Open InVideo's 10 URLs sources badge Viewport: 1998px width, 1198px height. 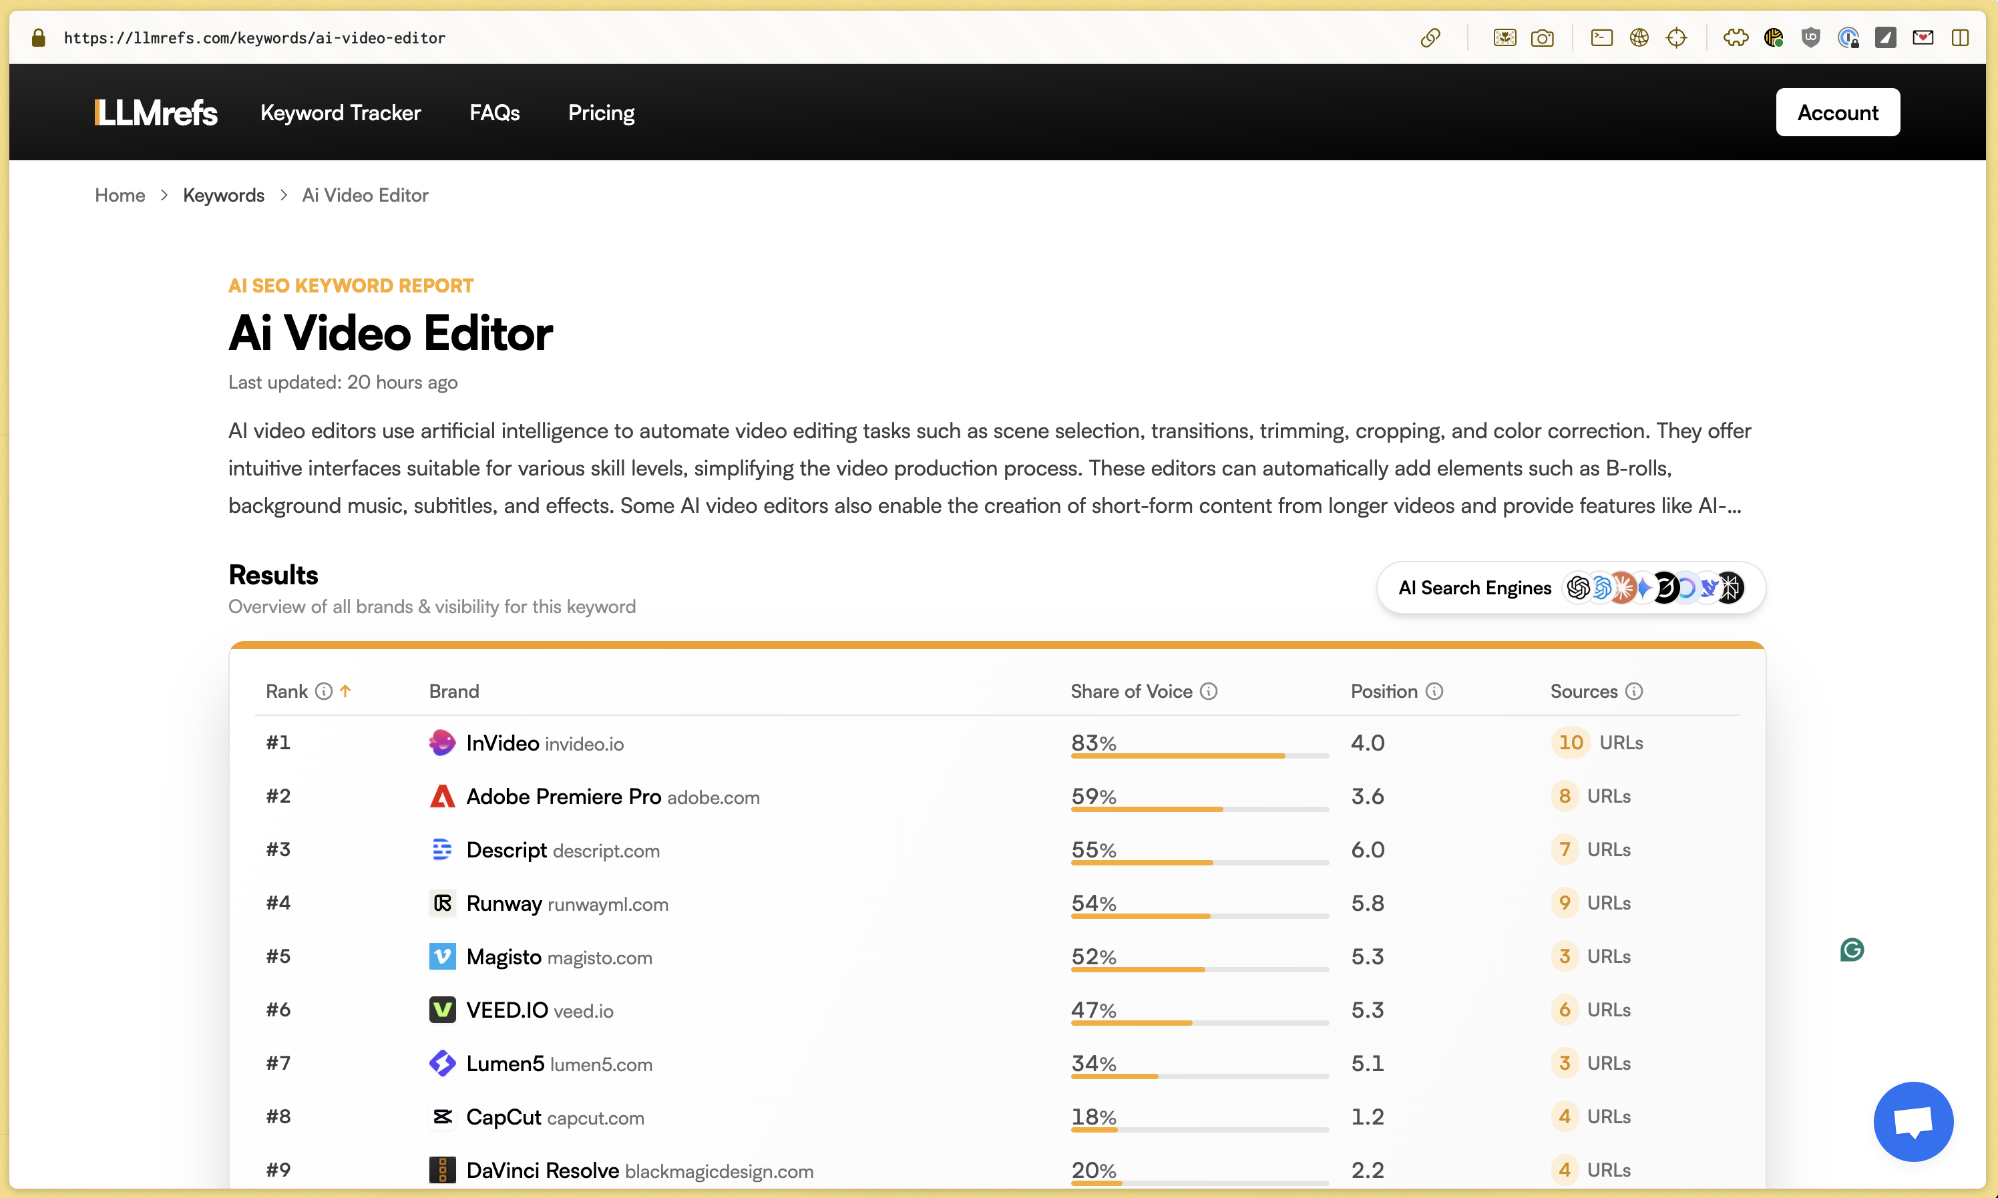pos(1570,743)
